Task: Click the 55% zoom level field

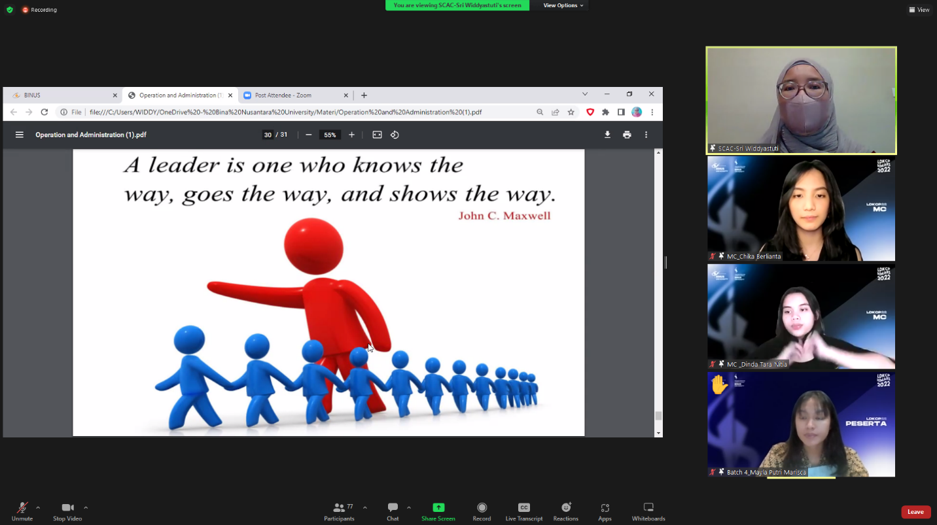Action: pos(330,135)
